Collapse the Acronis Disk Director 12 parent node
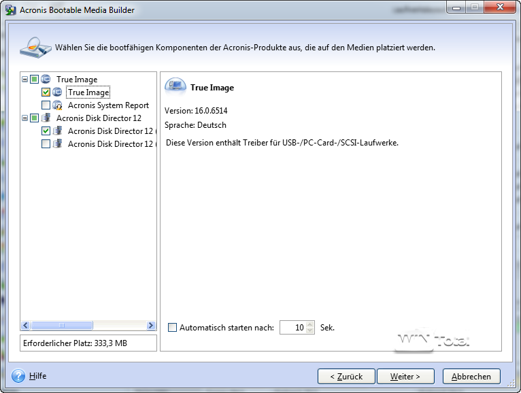Viewport: 521px width, 393px height. click(x=25, y=118)
